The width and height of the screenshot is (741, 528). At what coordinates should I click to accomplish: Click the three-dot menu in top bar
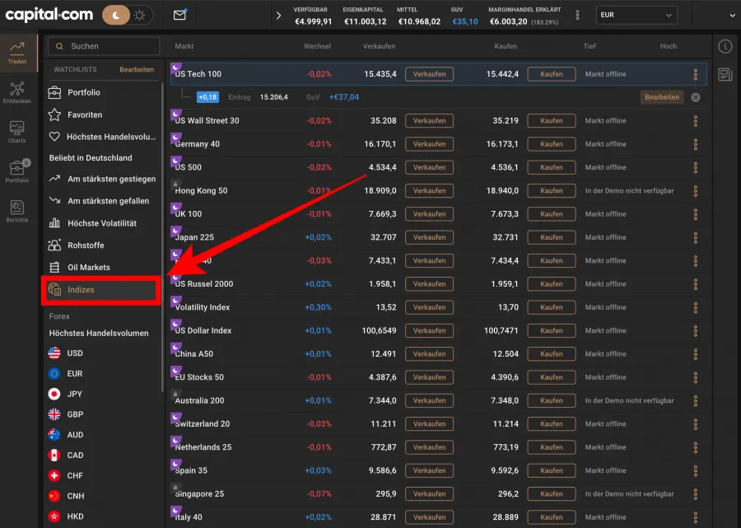(x=576, y=15)
